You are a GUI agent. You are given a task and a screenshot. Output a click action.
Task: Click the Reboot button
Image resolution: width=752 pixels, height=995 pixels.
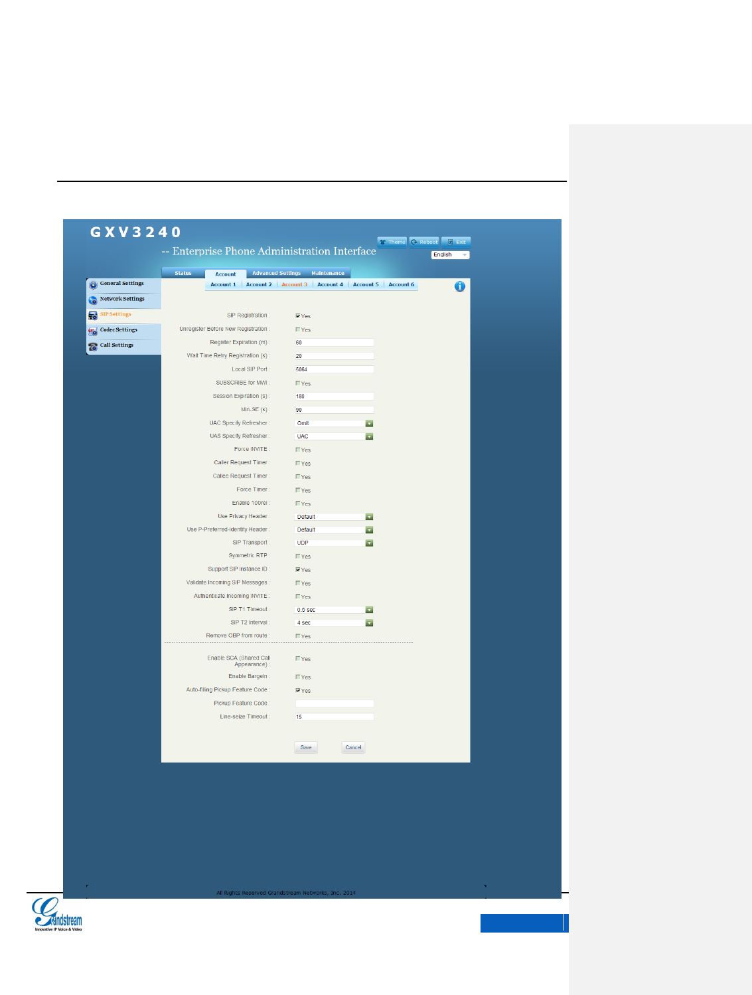click(x=424, y=242)
